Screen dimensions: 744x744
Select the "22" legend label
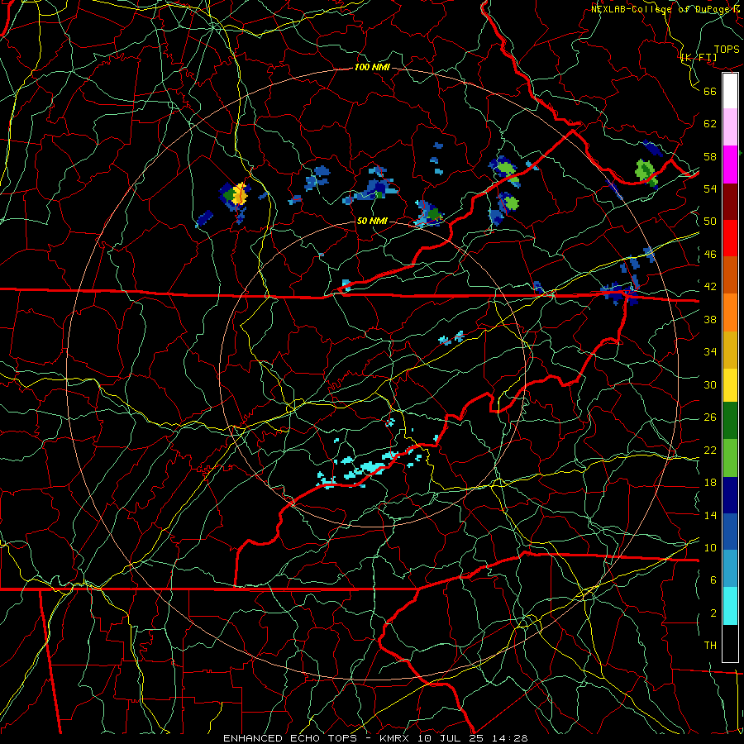(710, 450)
